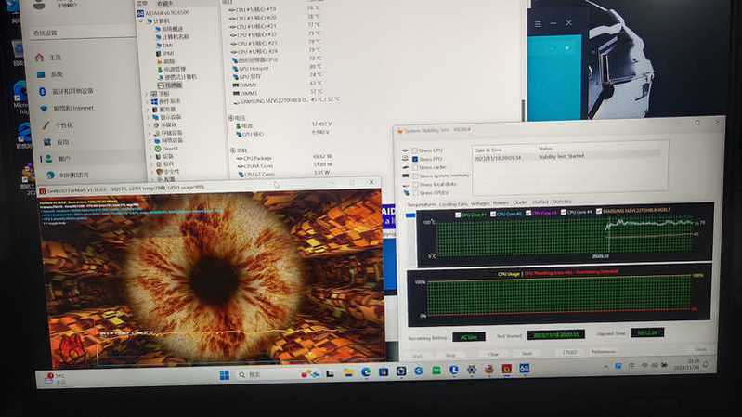Show hidden system tray icons
Viewport: 742px width, 417px height.
click(606, 367)
